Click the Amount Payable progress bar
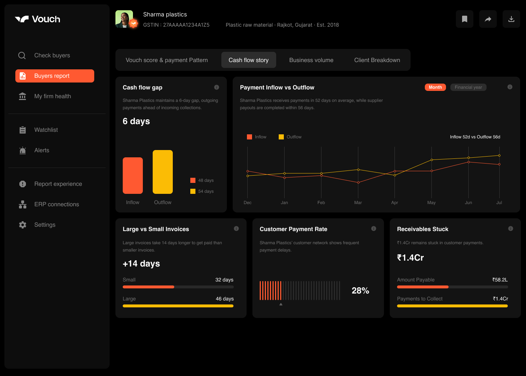The image size is (526, 376). pos(453,287)
